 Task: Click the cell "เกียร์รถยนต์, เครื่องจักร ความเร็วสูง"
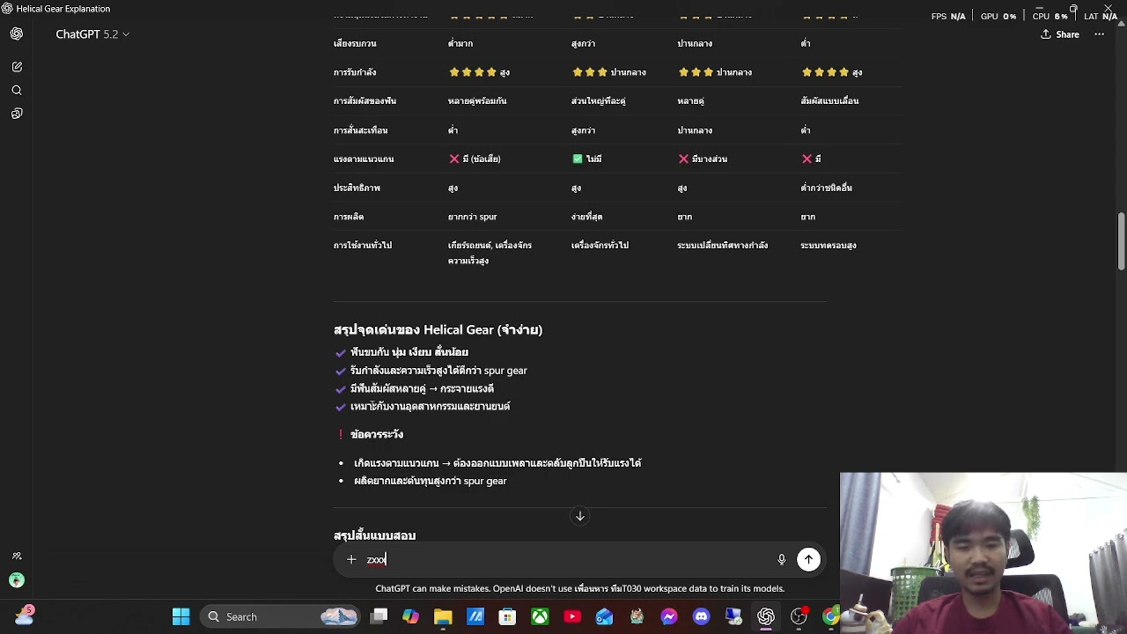(x=490, y=254)
